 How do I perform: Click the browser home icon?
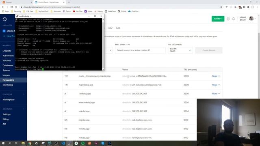(x=16, y=7)
